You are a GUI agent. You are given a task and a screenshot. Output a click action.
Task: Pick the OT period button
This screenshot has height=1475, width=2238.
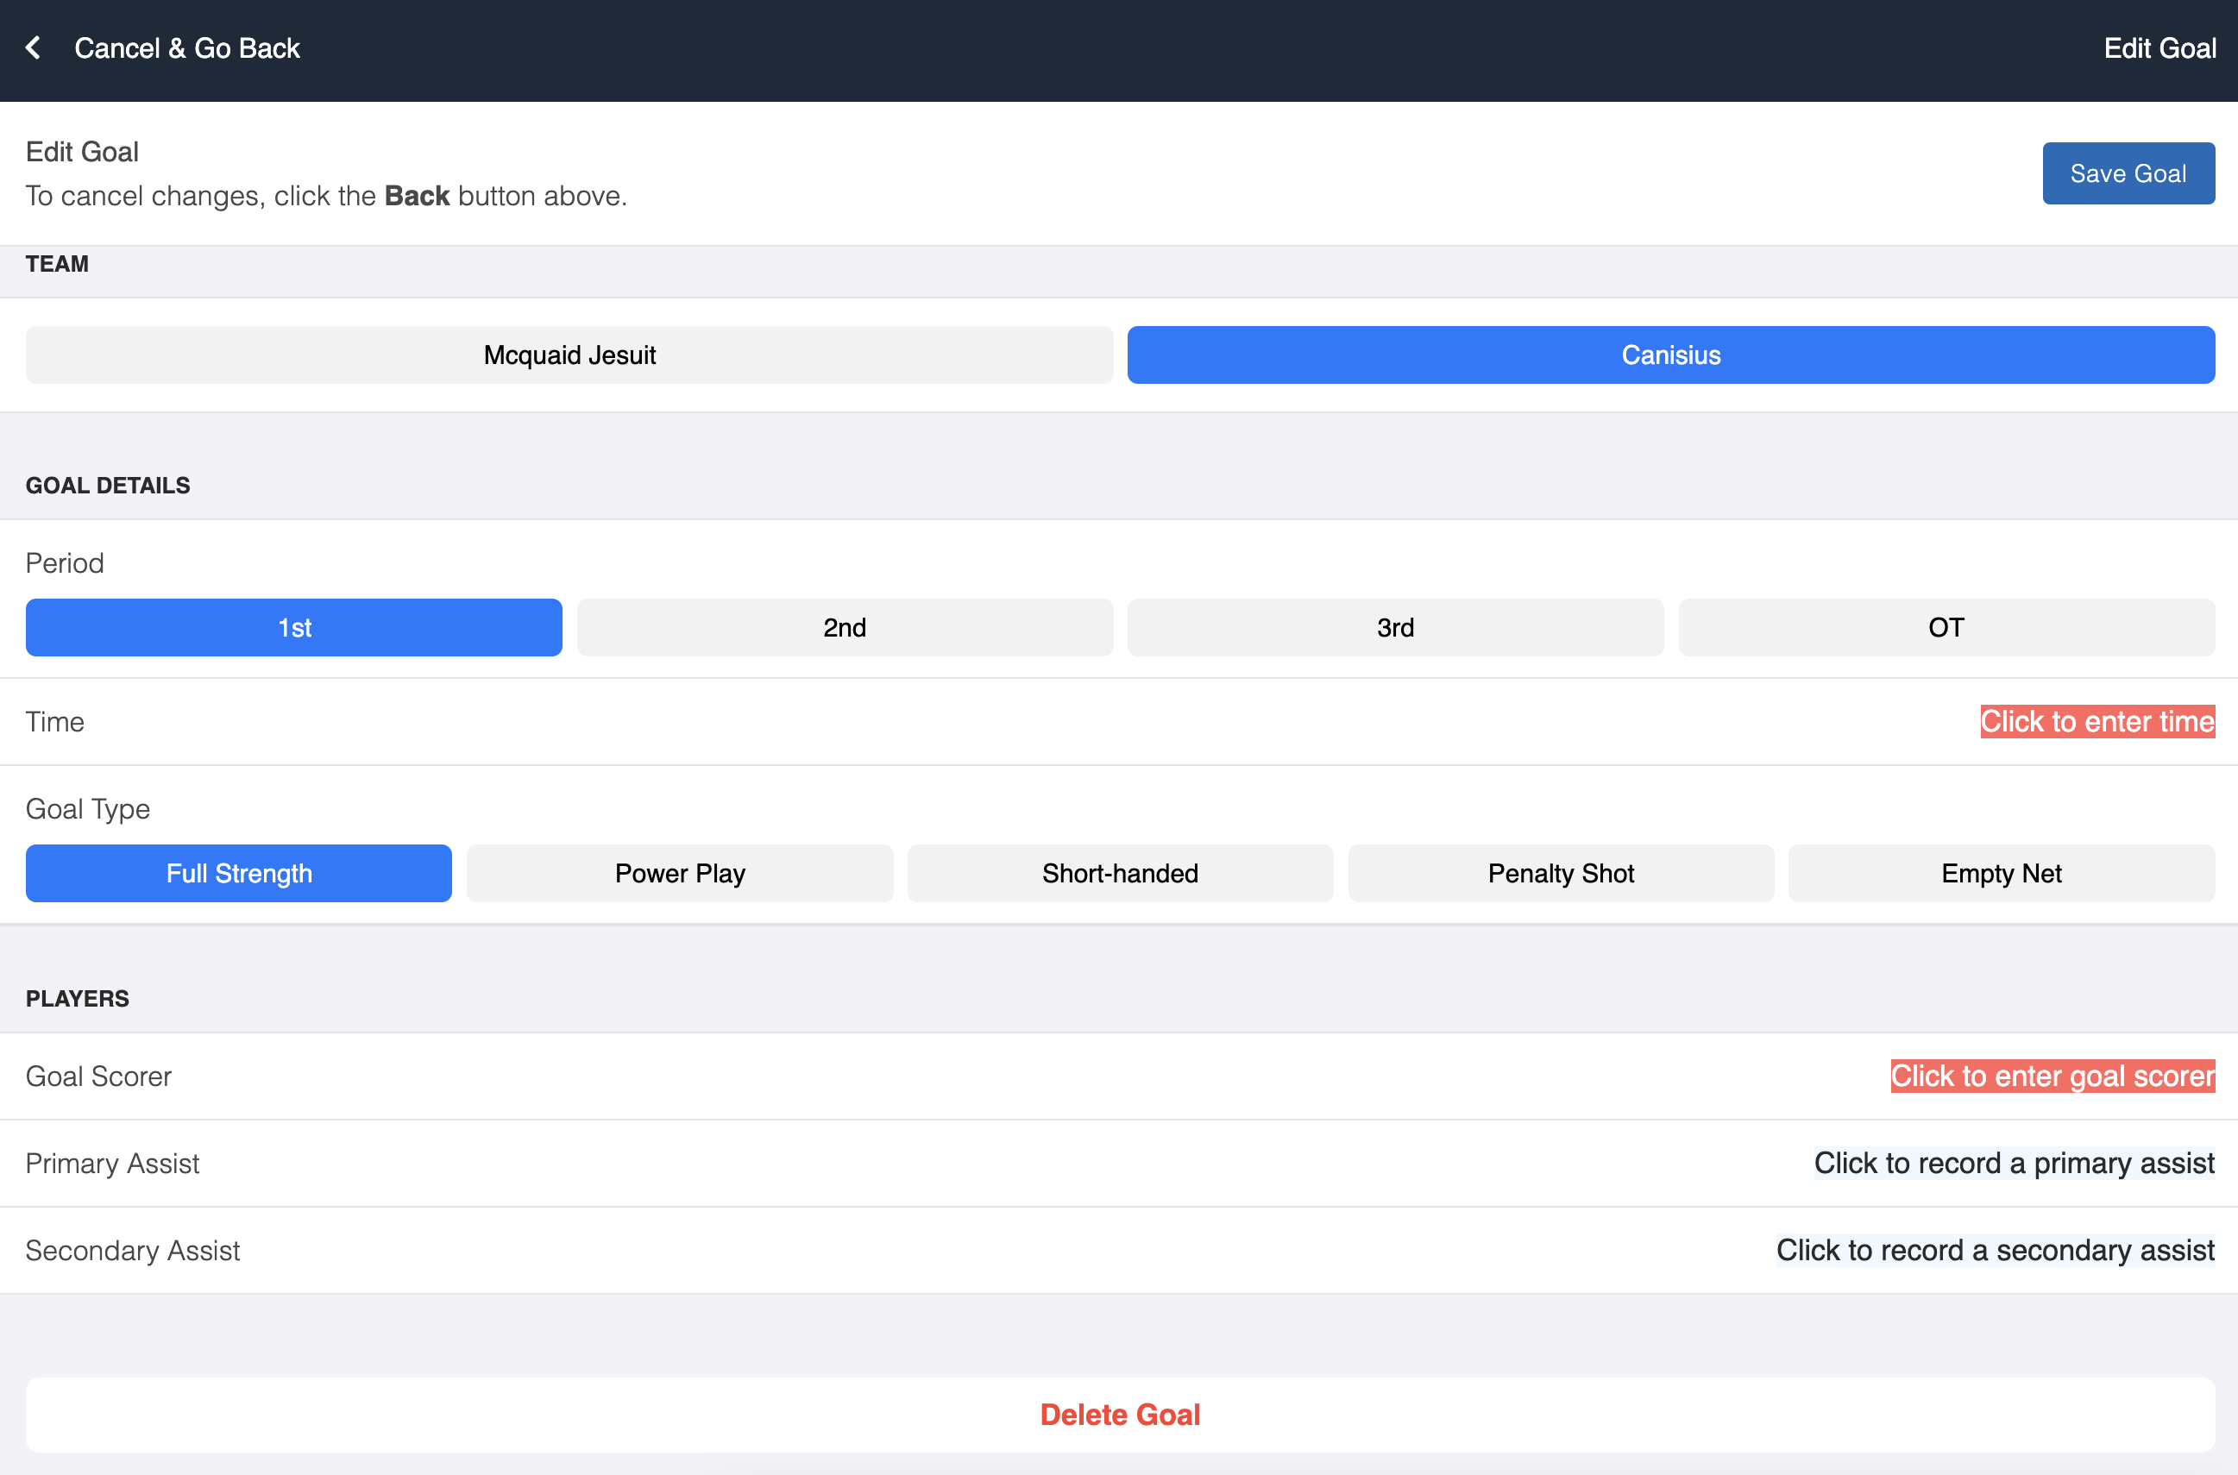[1946, 627]
